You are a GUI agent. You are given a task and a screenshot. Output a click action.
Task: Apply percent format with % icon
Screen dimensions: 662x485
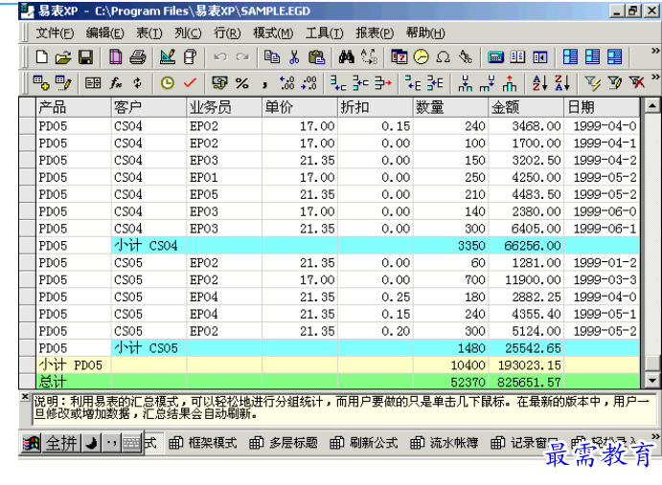(x=242, y=83)
